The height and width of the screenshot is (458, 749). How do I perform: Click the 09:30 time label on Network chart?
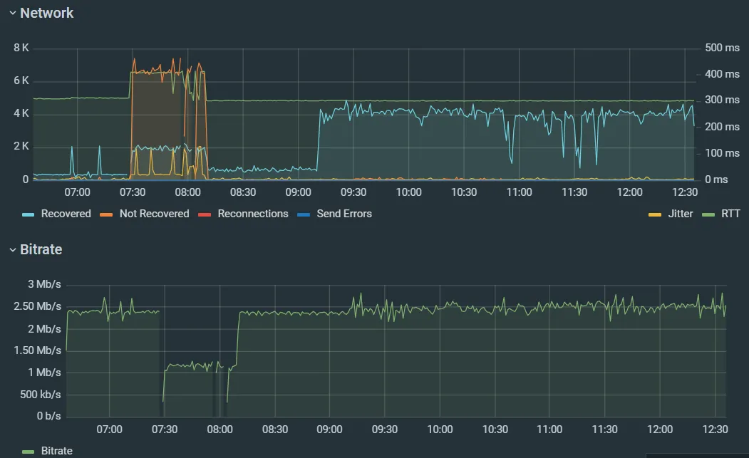pos(353,192)
